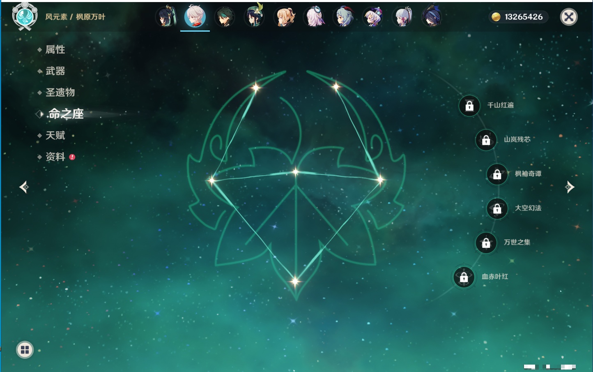Click the 万世之集 constellation label
This screenshot has height=372, width=593.
point(517,242)
